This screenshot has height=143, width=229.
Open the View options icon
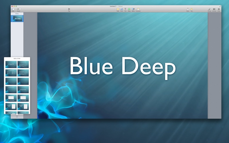click(13, 9)
